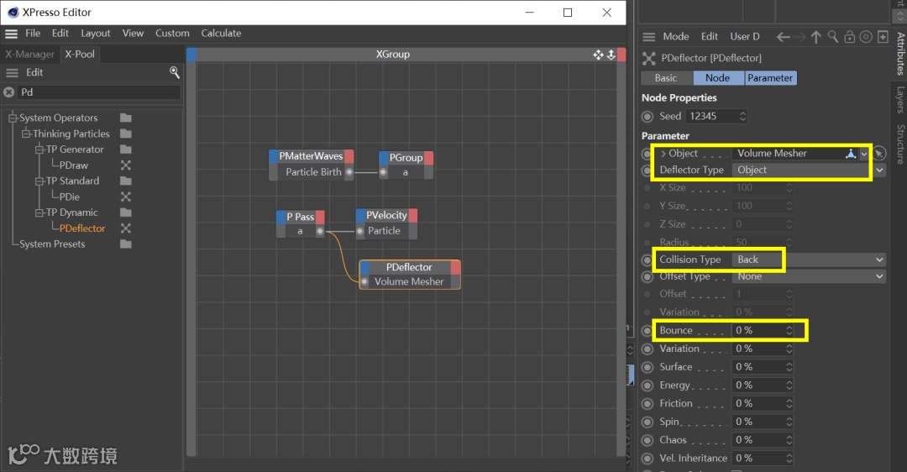
Task: Open the XPresso Editor hamburger menu
Action: pos(12,34)
